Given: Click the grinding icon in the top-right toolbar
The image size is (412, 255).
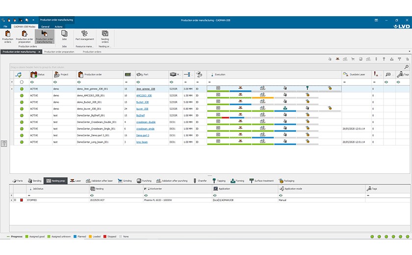Looking at the screenshot, I should (353, 59).
